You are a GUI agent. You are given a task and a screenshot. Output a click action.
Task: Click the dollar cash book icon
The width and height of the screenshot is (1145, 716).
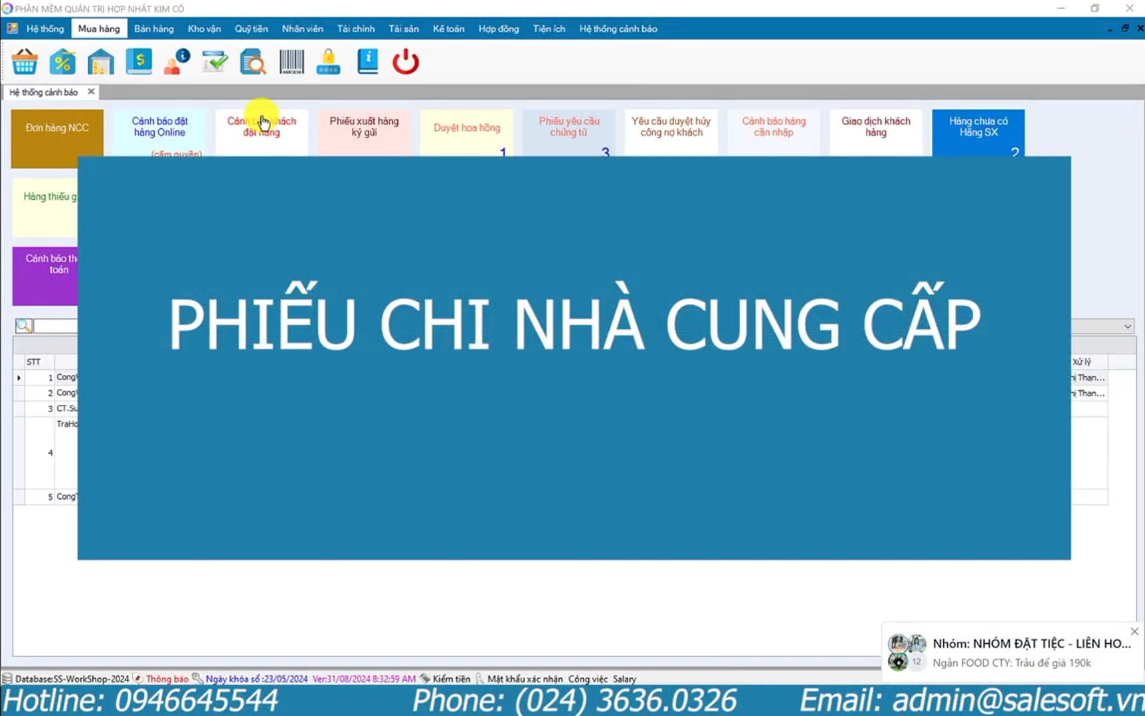(139, 62)
